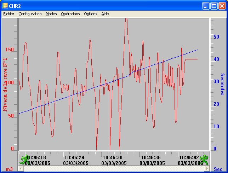The height and width of the screenshot is (173, 228).
Task: Click the horizontal scrollbar right arrow
Action: tap(207, 169)
